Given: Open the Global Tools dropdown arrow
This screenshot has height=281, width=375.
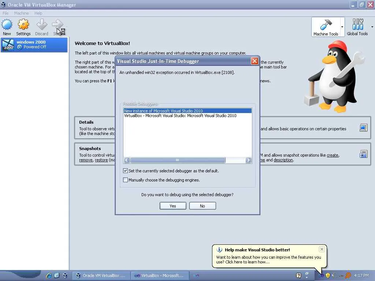Looking at the screenshot, I should (372, 27).
